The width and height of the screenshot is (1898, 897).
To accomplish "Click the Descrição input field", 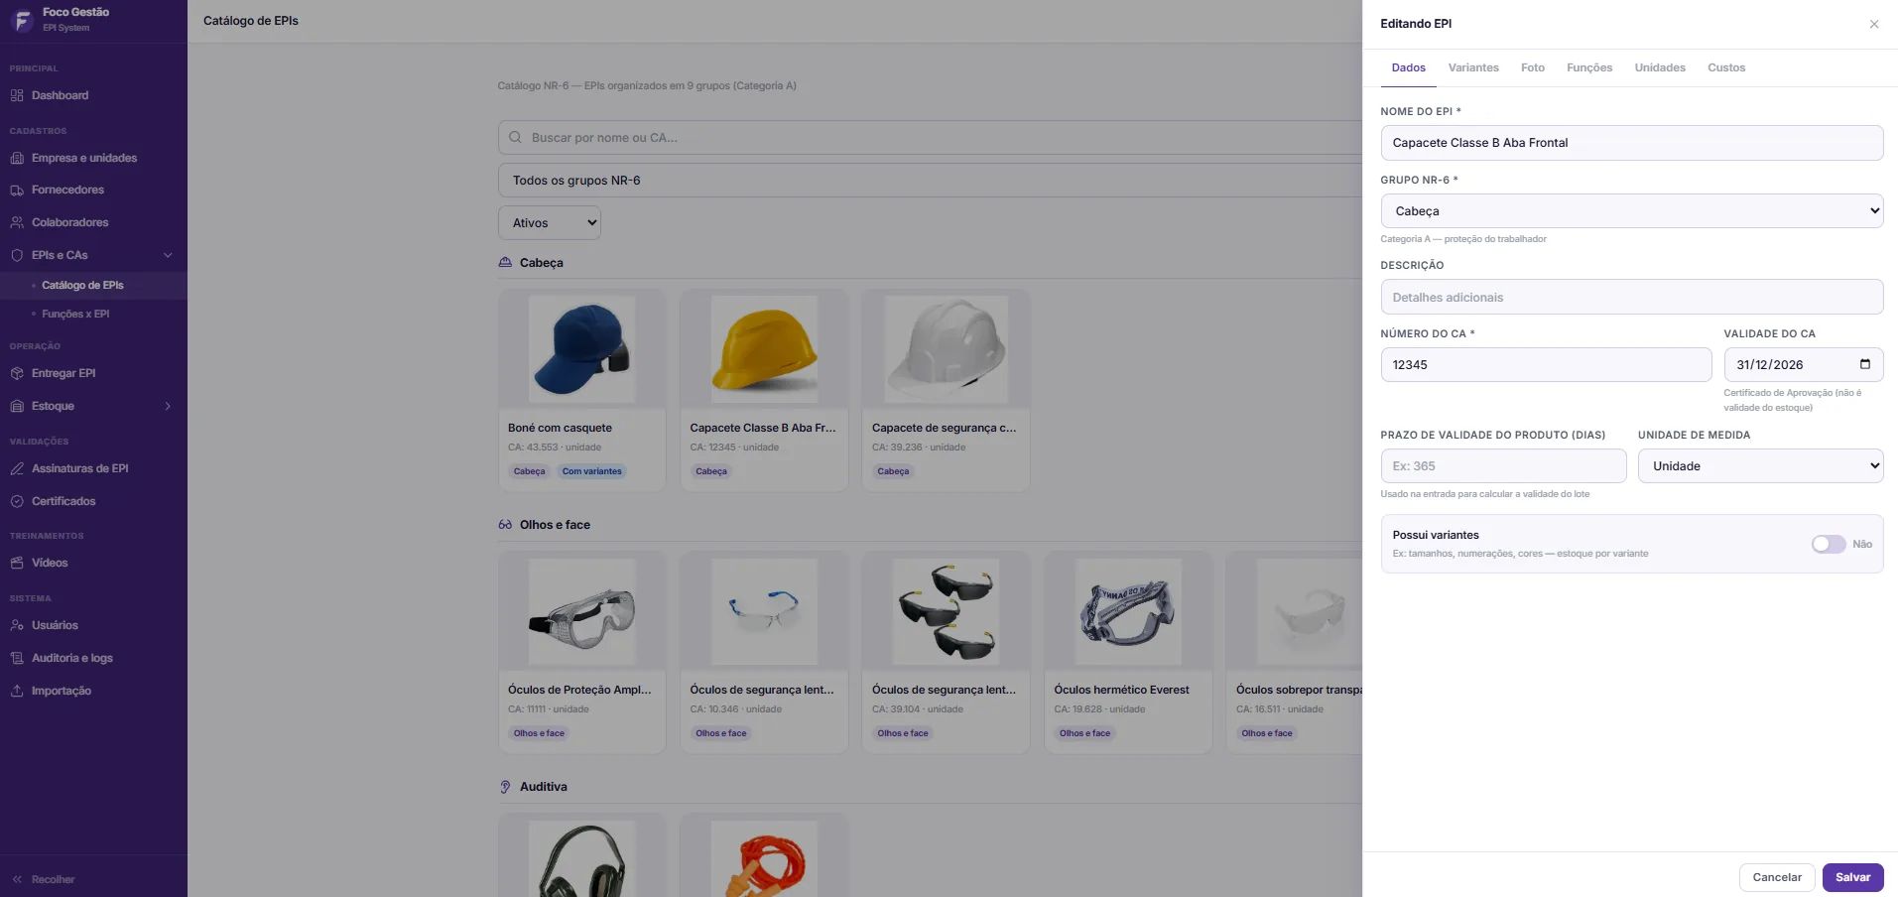I will [1631, 297].
